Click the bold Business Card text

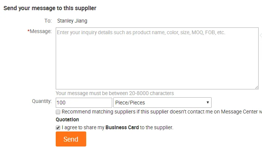122,128
